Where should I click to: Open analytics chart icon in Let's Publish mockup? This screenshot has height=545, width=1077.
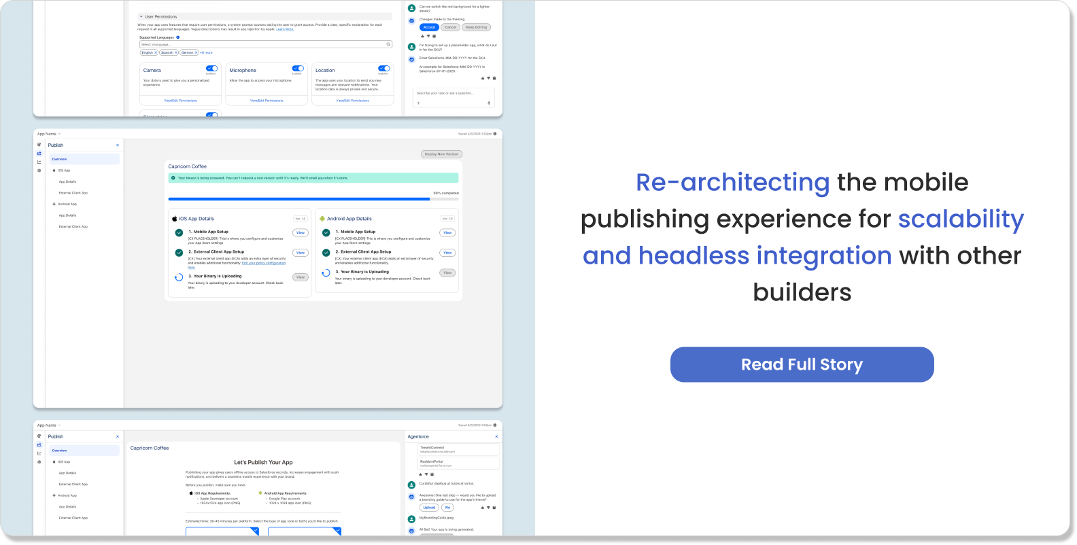tap(39, 453)
